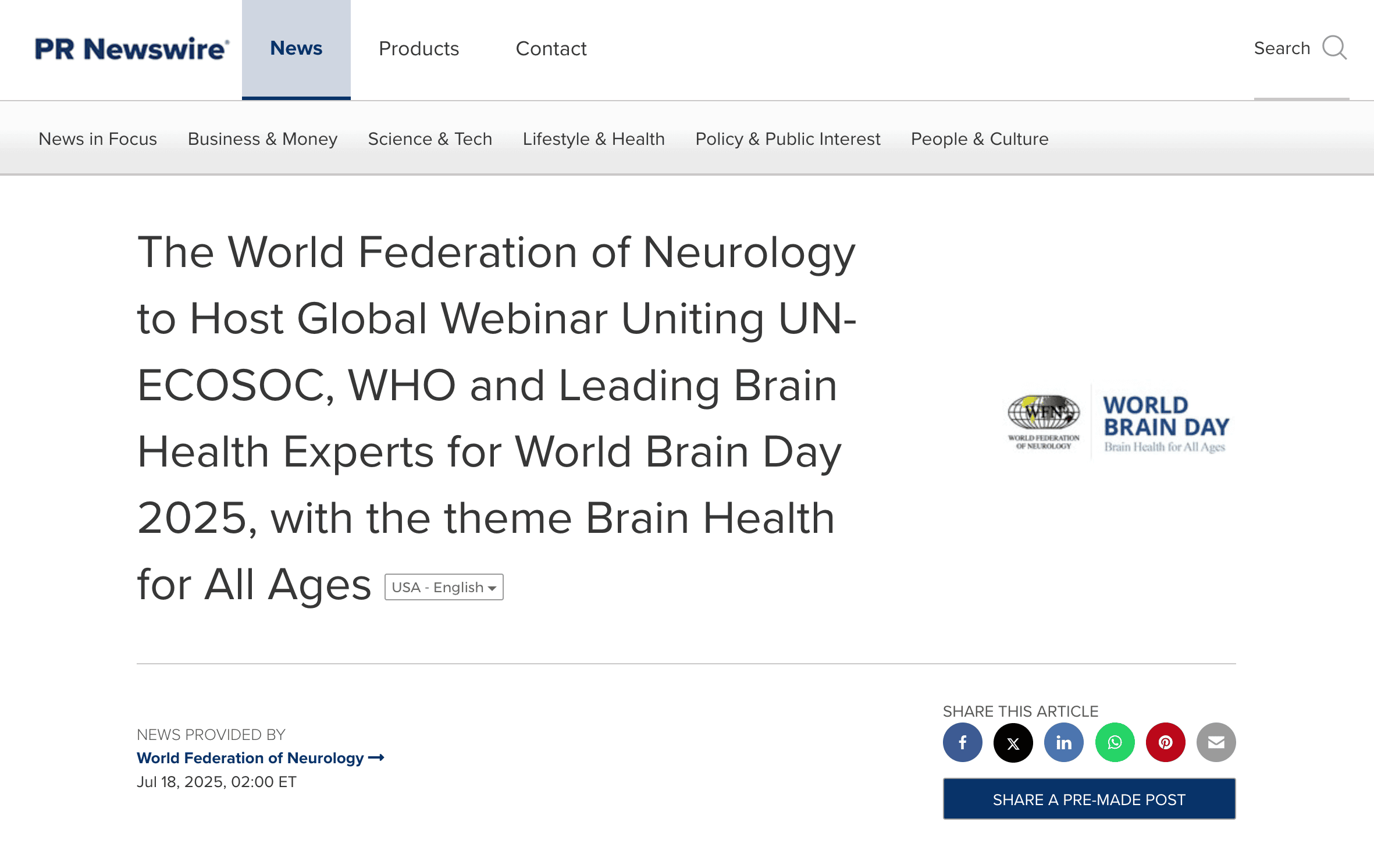Viewport: 1374px width, 847px height.
Task: Open News in Focus category
Action: (x=98, y=139)
